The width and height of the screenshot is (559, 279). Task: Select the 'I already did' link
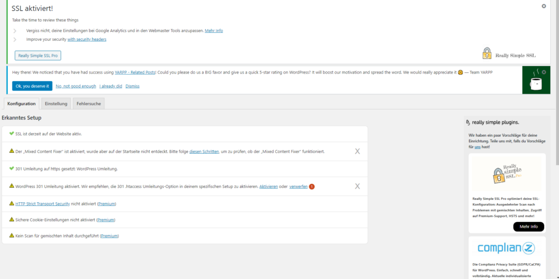click(111, 86)
